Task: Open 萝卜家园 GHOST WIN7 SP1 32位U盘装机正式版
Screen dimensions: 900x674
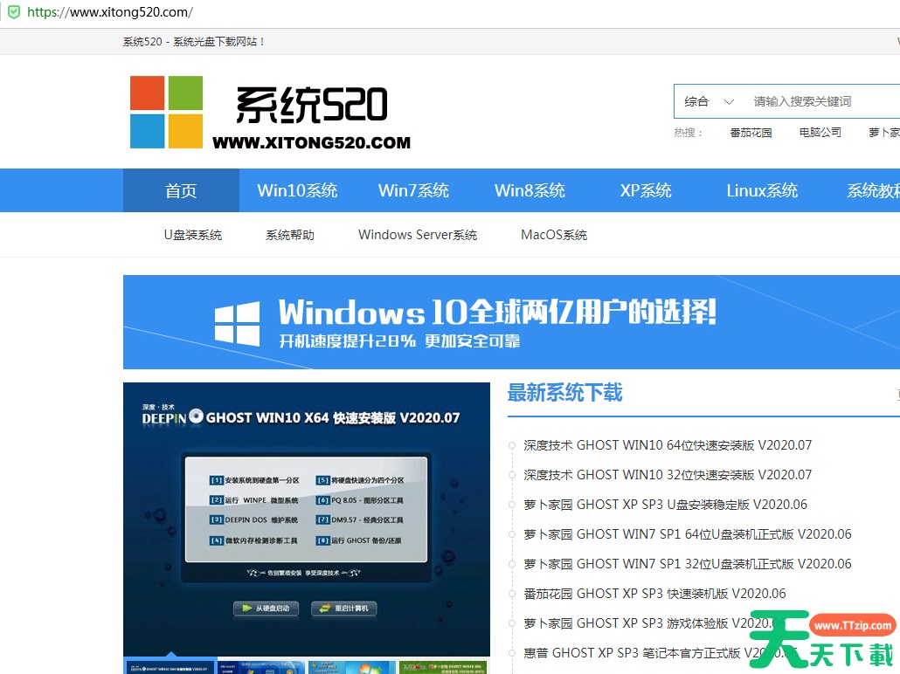Action: pos(688,564)
